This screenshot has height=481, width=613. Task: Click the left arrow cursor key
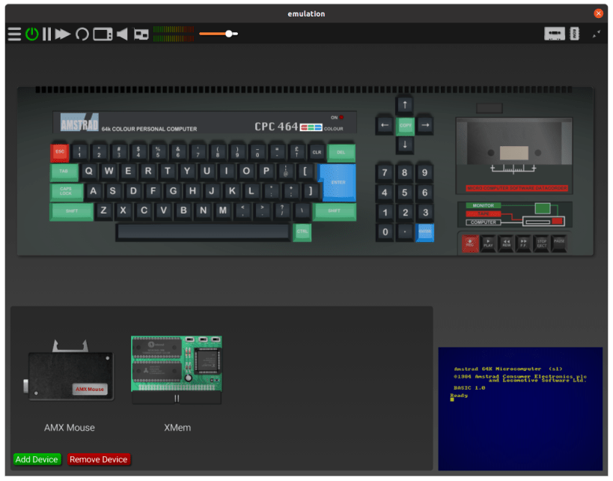pos(385,126)
